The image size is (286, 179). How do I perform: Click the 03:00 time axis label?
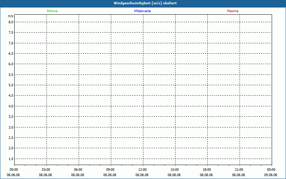pos(46,170)
